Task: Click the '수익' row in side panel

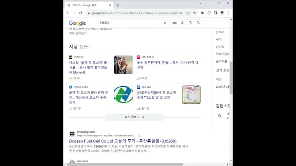Action: pyautogui.click(x=219, y=39)
